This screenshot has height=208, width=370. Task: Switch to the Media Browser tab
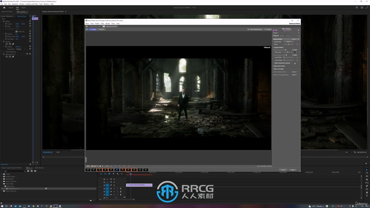[39, 168]
